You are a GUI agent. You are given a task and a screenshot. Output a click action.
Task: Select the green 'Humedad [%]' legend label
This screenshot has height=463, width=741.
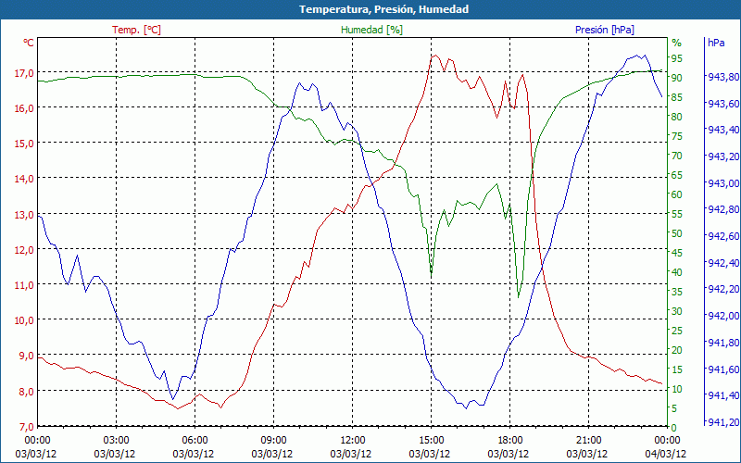tap(371, 30)
